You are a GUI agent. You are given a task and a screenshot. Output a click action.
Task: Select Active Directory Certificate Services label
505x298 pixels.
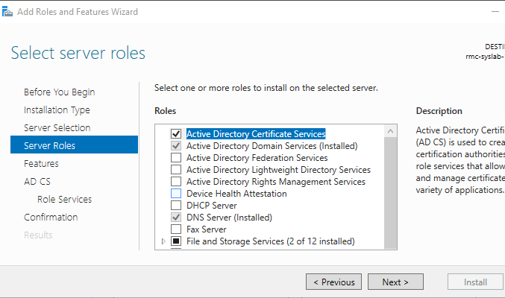[256, 134]
